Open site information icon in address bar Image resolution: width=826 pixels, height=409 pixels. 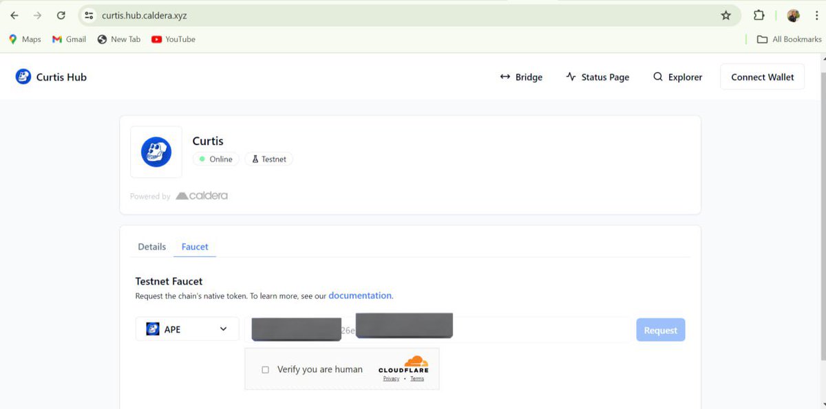pos(89,15)
